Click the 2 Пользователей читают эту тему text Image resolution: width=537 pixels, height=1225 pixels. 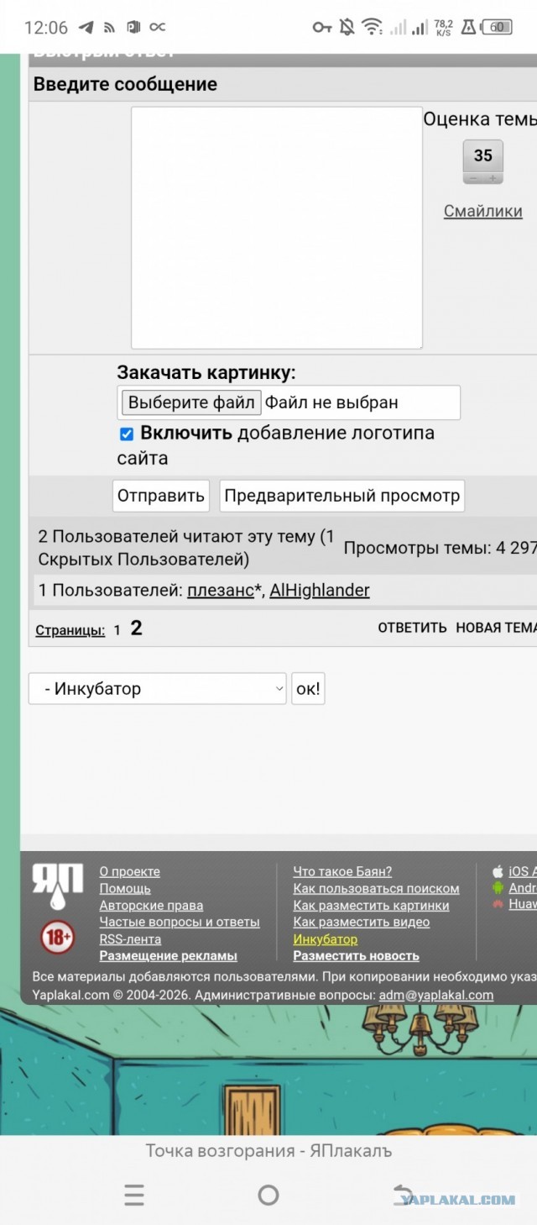(186, 548)
